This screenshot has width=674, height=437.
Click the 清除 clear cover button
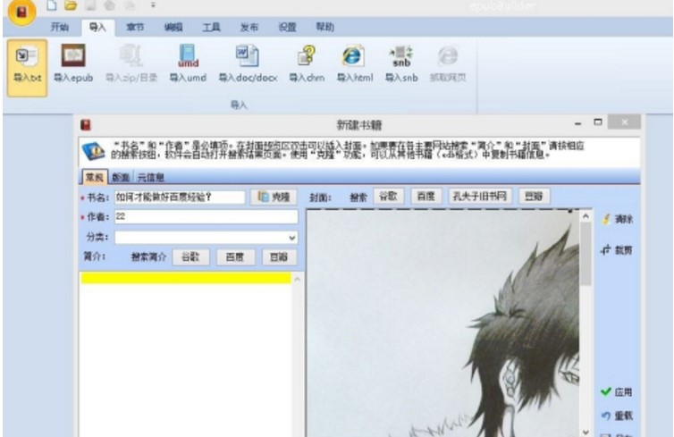click(618, 219)
